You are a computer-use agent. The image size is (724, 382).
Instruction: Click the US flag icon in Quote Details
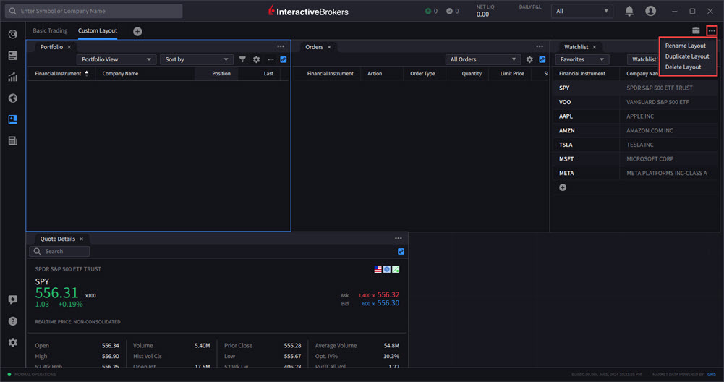point(378,269)
